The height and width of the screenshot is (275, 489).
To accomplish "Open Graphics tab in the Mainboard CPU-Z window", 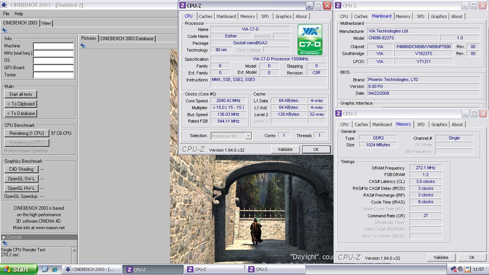I will click(x=439, y=16).
